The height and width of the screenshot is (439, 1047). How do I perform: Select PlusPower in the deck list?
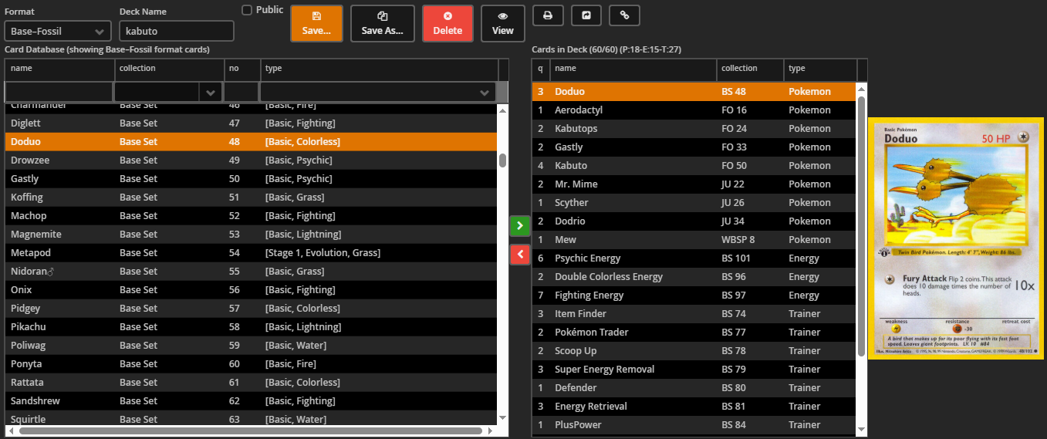(694, 425)
